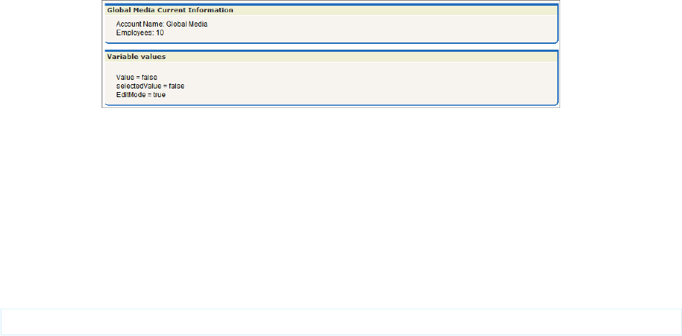682x336 pixels.
Task: Click the 'EditMode = true' line
Action: [141, 94]
